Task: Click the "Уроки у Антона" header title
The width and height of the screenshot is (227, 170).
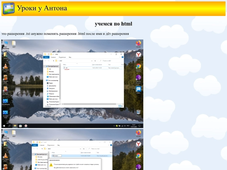Action: click(42, 8)
